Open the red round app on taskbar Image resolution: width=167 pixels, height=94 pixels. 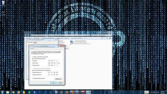[83, 92]
